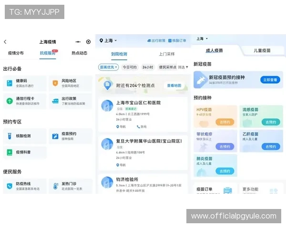Open 出行政策 card under 出行必备
Screen dimensions: 286x228
coord(71,101)
